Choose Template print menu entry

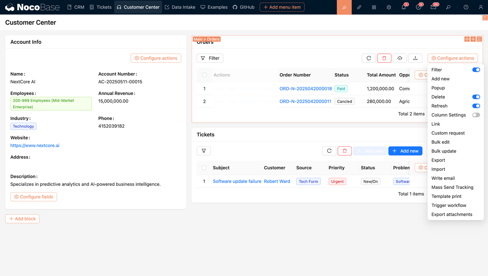point(456,196)
